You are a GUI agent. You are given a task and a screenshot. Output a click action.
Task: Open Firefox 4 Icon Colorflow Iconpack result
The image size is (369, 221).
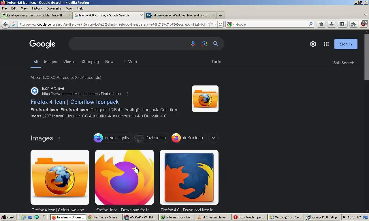(x=75, y=102)
